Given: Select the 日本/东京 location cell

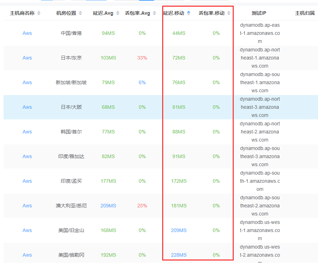Looking at the screenshot, I should pos(71,58).
